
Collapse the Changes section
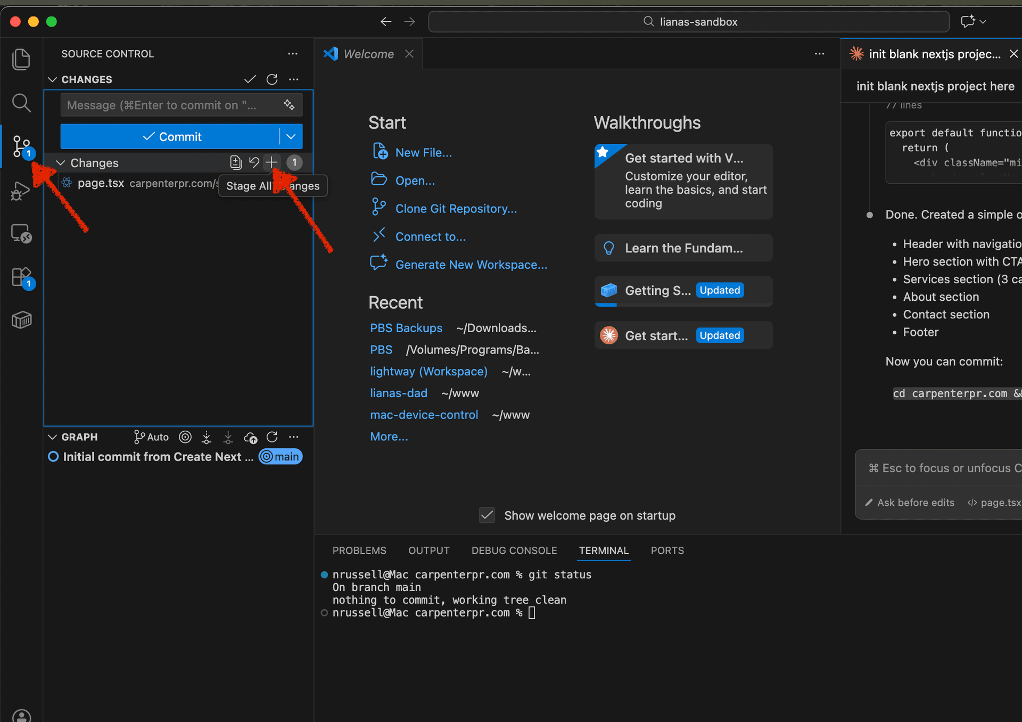(60, 162)
